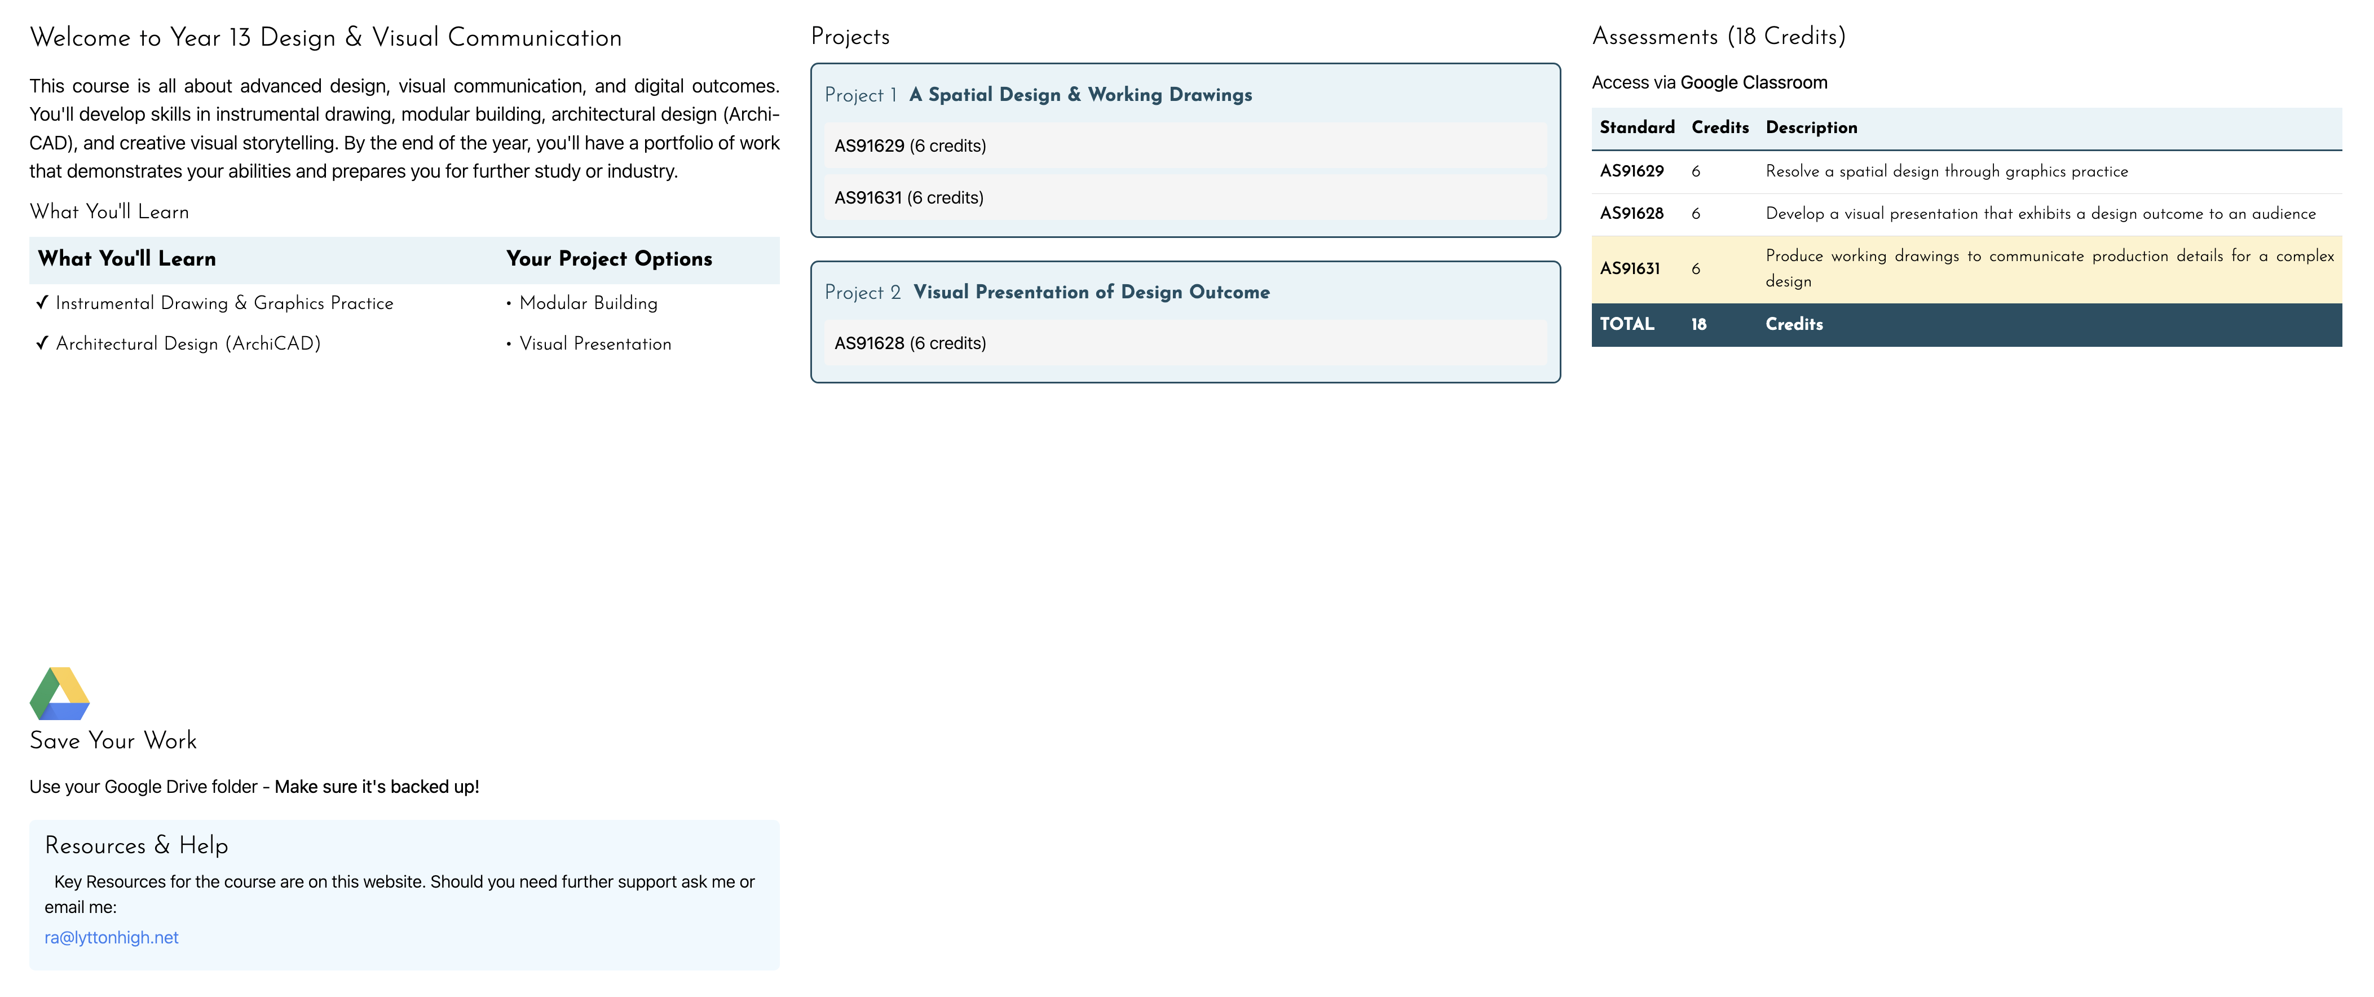Click 'Instrumental Drawing & Graphics Practice' item
The image size is (2374, 997).
(224, 303)
